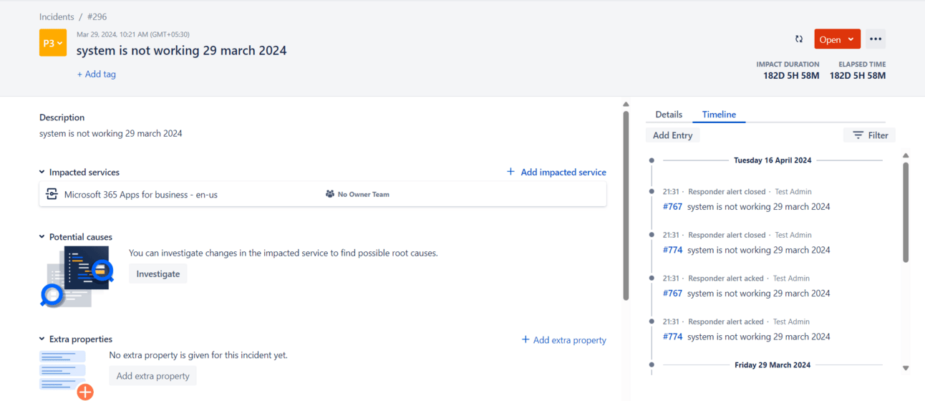Collapse the Potential causes section
The image size is (925, 401).
42,237
